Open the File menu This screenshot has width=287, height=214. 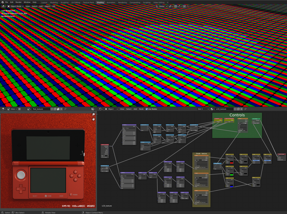coord(7,2)
